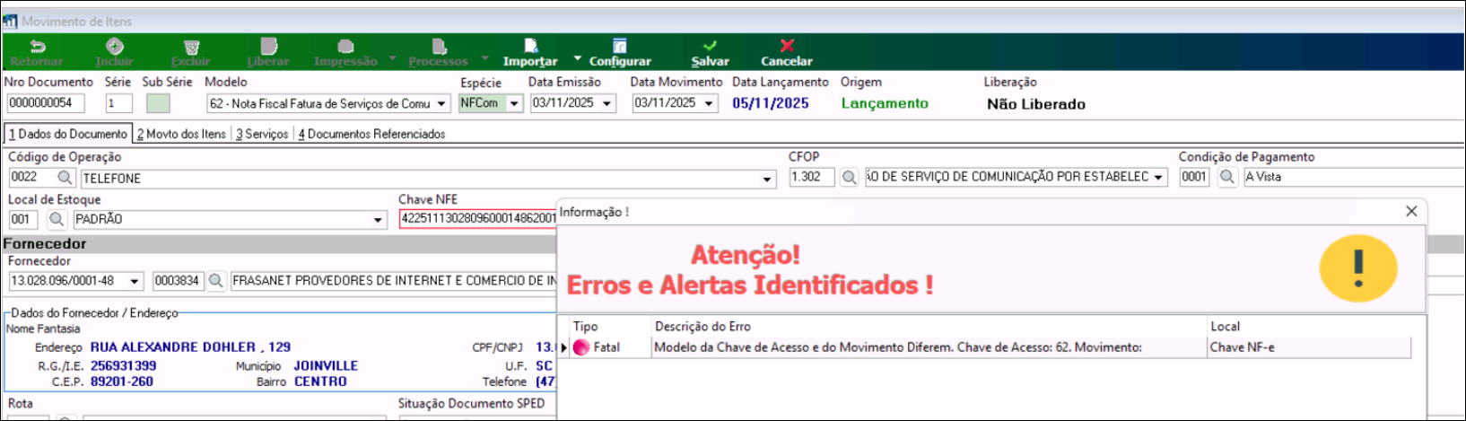Click the FRASANET supplier name field

coord(393,281)
